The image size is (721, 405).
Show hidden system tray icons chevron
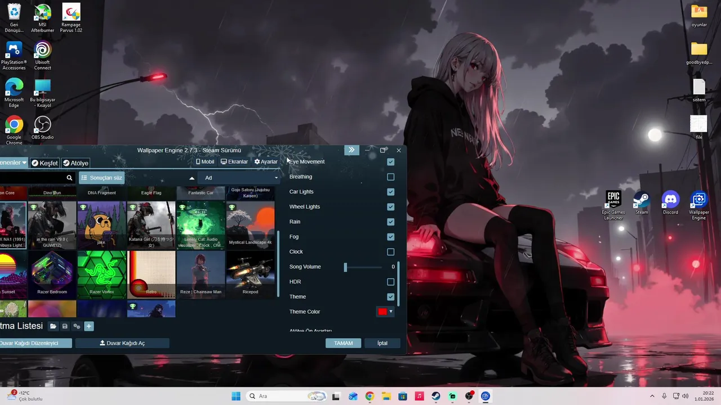coord(652,396)
